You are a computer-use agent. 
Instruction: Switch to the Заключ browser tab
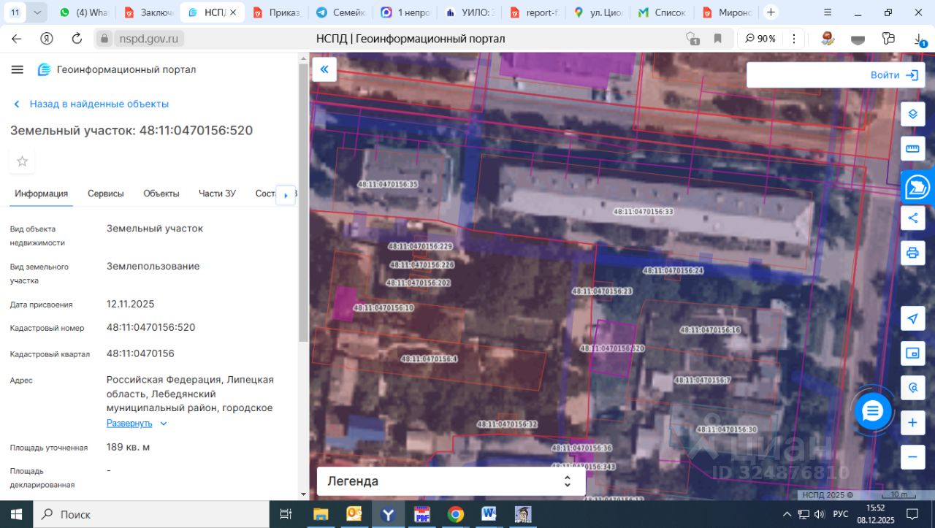(148, 12)
